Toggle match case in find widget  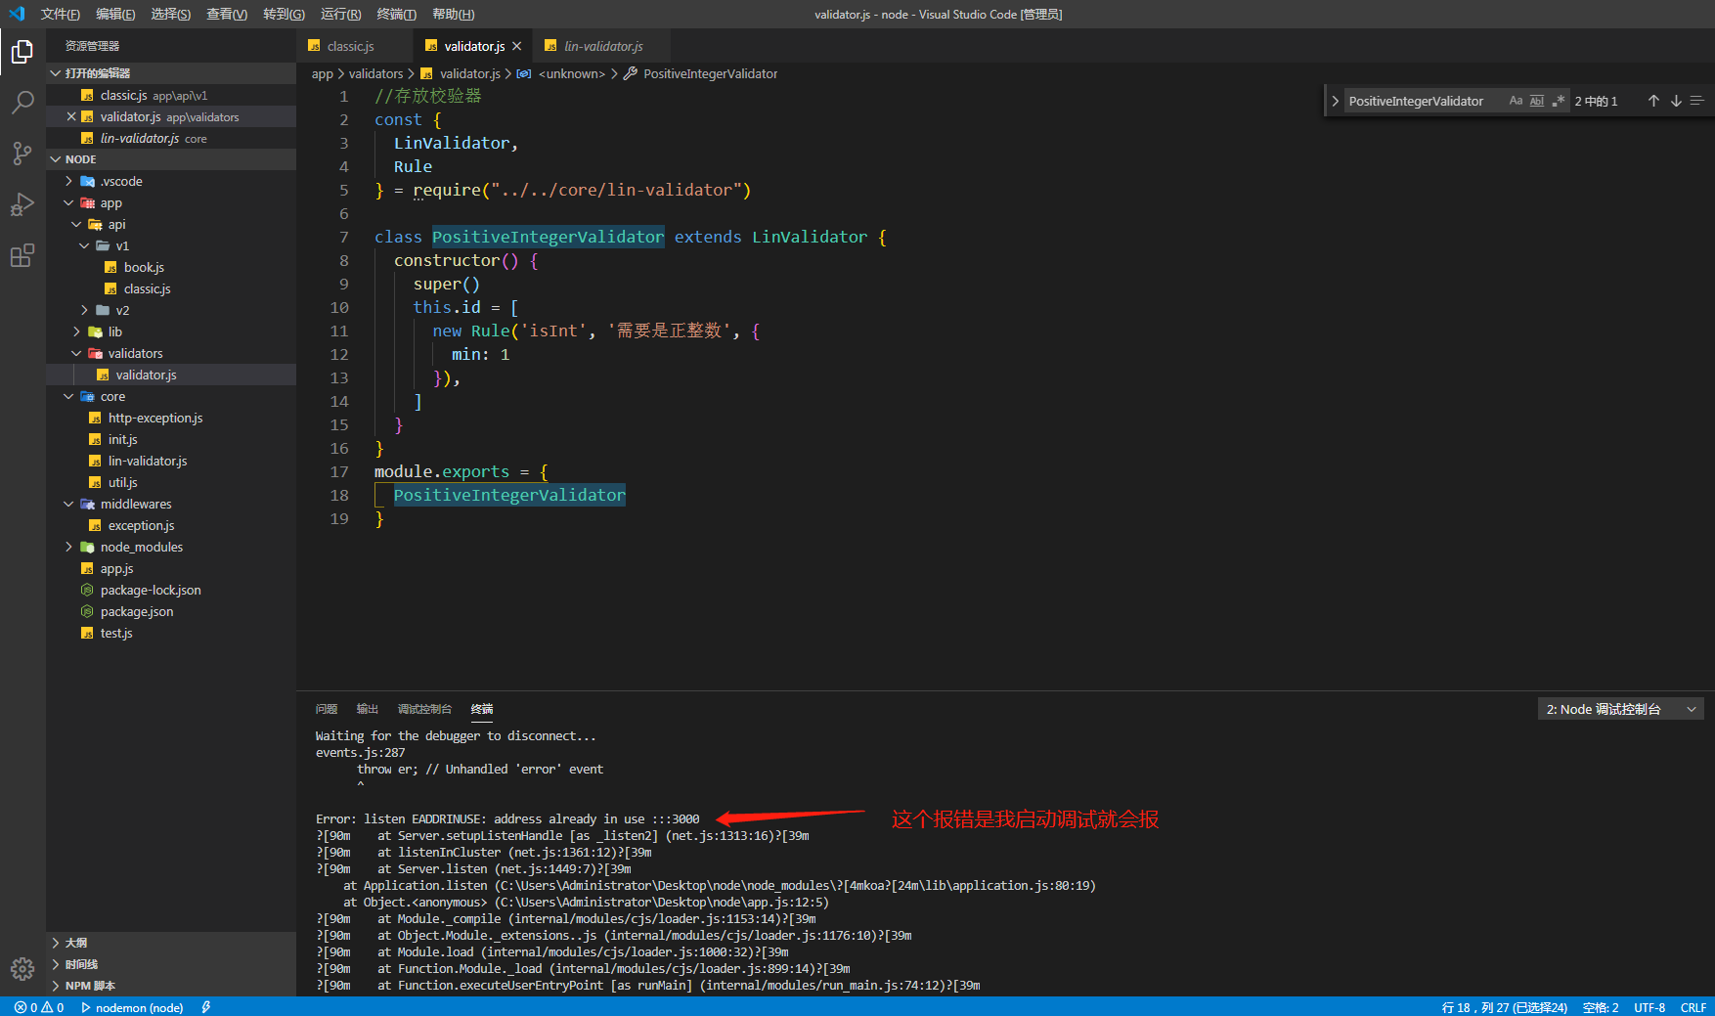1516,101
